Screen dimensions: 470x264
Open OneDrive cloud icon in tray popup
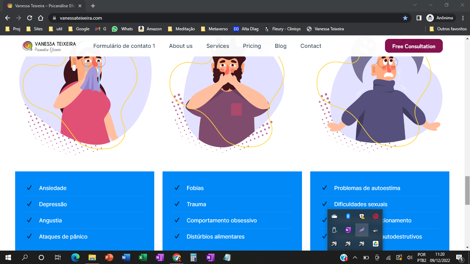(334, 216)
